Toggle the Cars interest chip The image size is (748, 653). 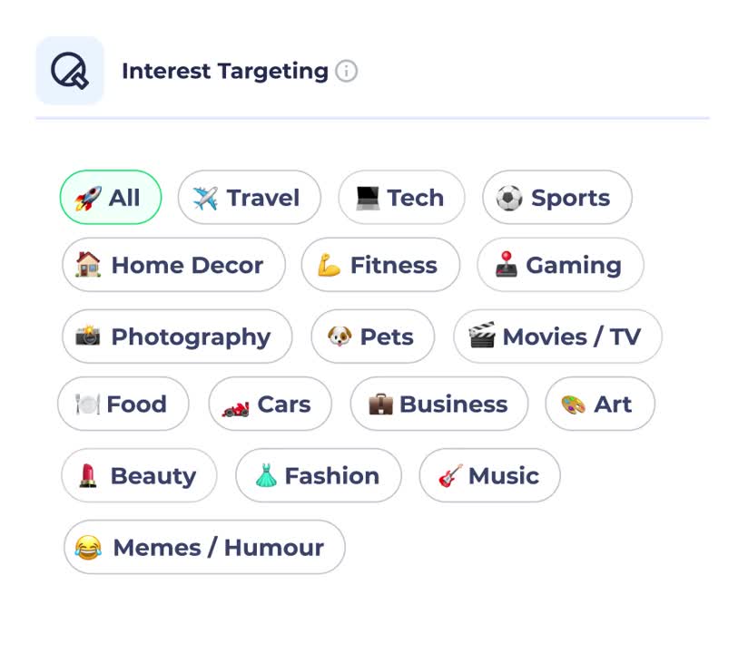(x=270, y=404)
